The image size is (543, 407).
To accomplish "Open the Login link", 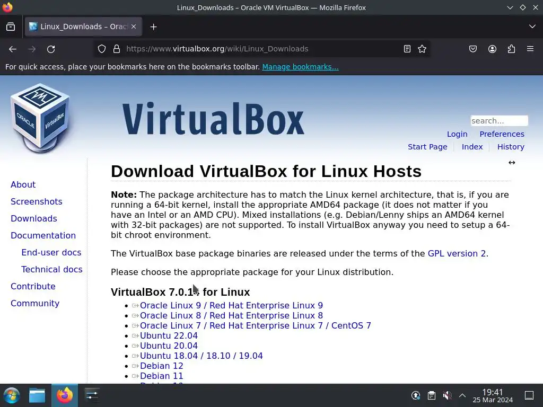I will 457,134.
